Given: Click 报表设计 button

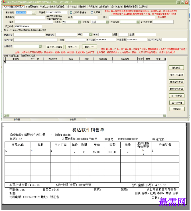Looking at the screenshot, I should 177,109.
